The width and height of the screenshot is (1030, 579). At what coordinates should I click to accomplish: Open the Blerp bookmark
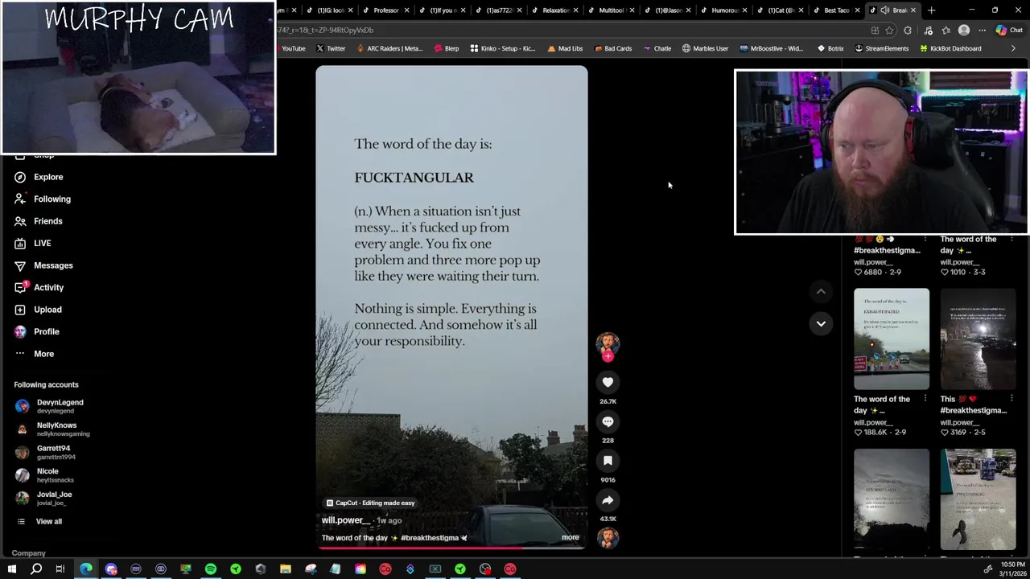[446, 48]
